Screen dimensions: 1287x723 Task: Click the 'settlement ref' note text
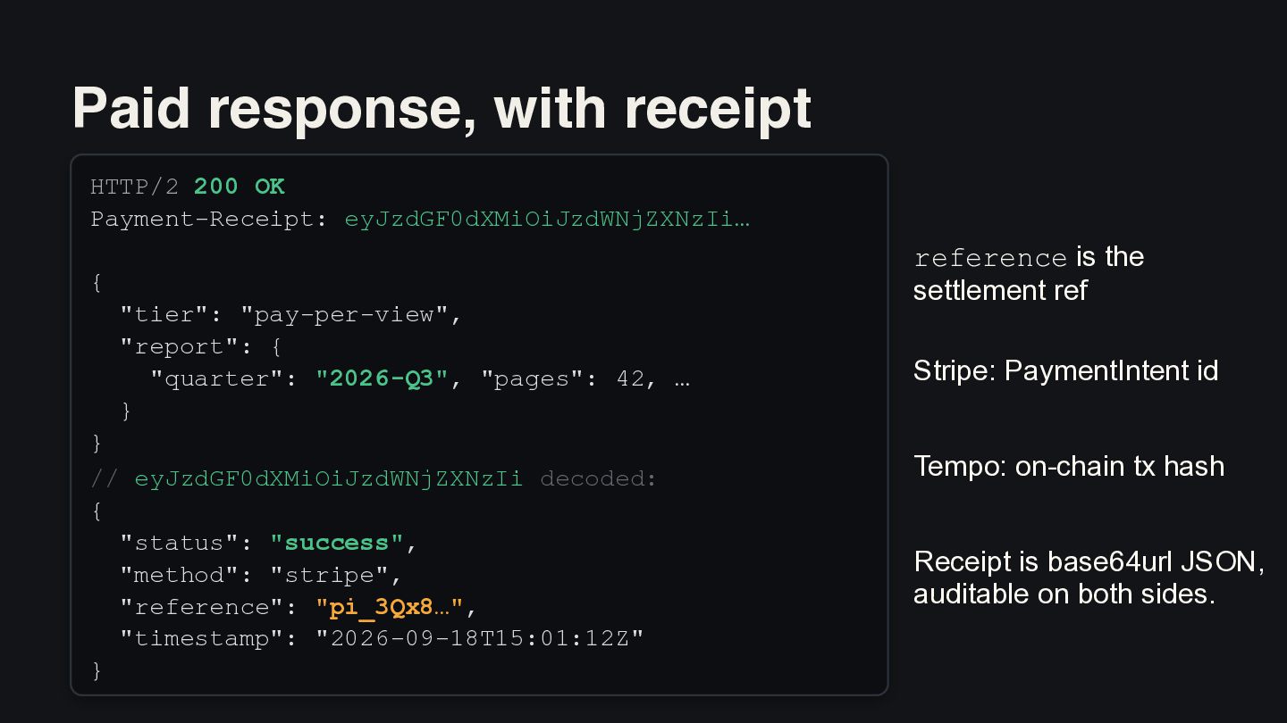pos(1000,290)
